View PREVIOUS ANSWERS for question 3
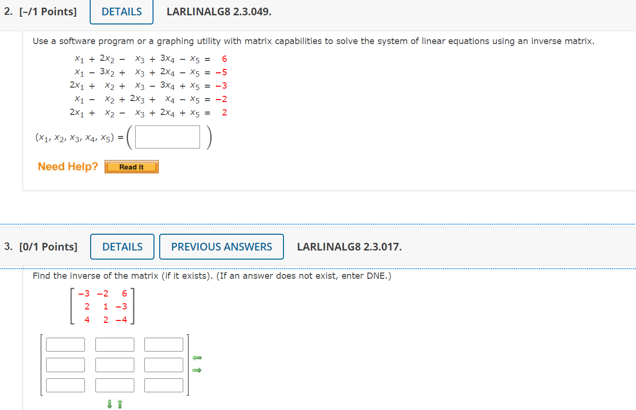The width and height of the screenshot is (636, 410). click(x=221, y=246)
